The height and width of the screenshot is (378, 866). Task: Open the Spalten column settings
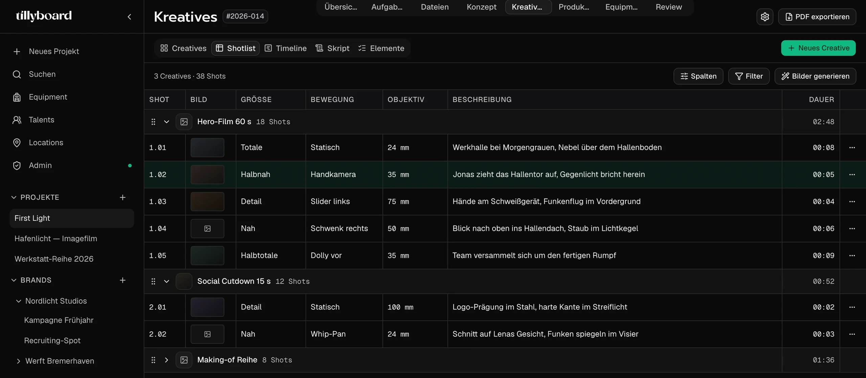[698, 76]
